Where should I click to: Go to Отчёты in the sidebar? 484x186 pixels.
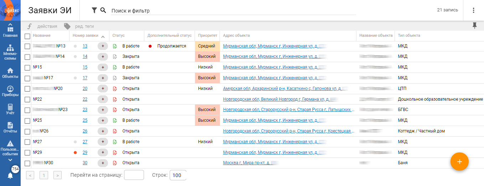click(x=10, y=127)
